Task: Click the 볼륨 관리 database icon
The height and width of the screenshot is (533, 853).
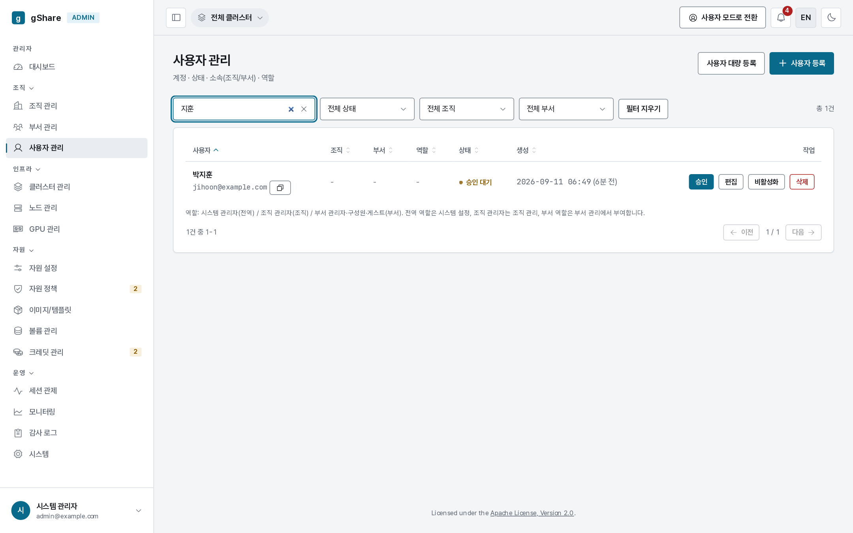Action: pyautogui.click(x=18, y=331)
